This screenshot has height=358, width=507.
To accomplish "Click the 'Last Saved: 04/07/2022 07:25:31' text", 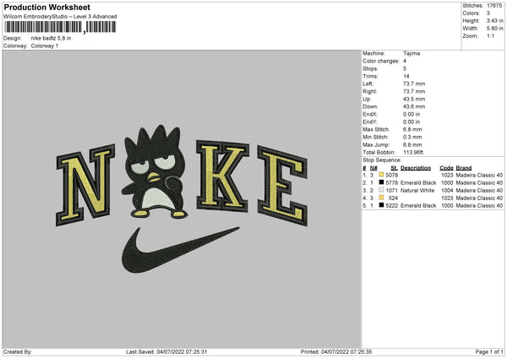I will click(166, 352).
